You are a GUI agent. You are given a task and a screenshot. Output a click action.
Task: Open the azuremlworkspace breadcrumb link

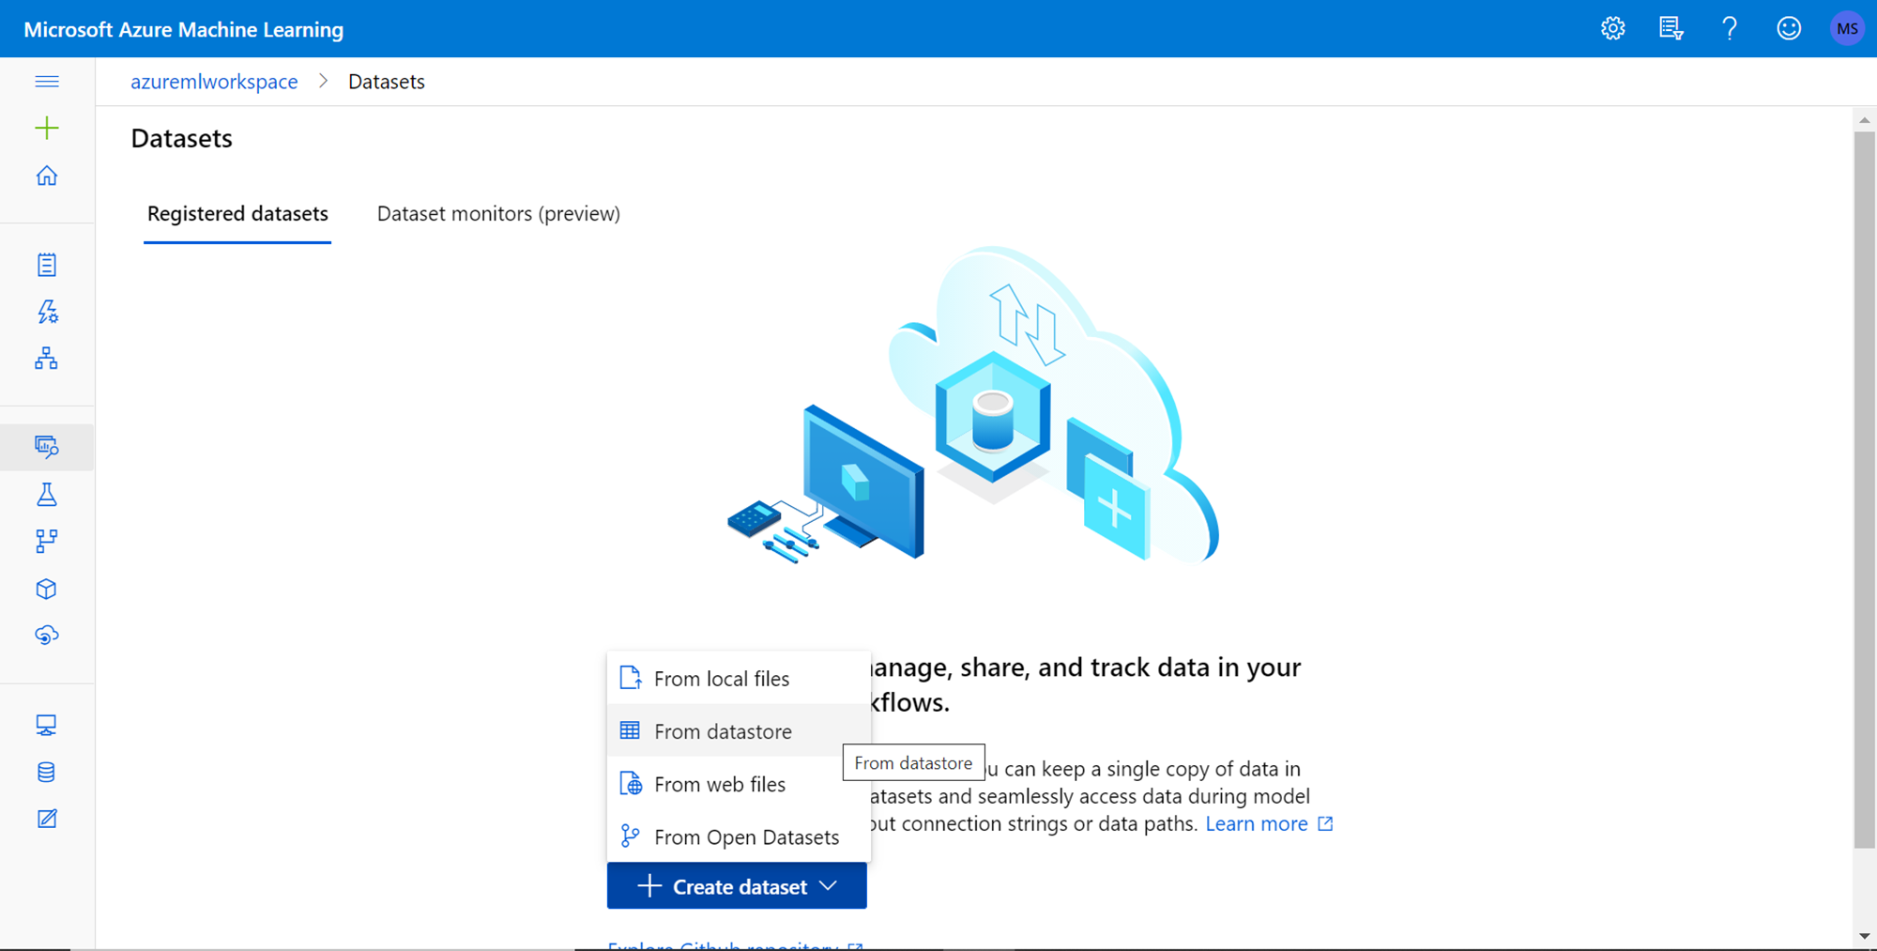coord(214,82)
